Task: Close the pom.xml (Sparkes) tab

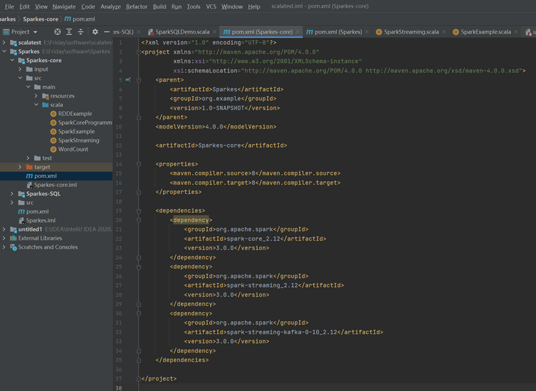Action: pyautogui.click(x=367, y=32)
